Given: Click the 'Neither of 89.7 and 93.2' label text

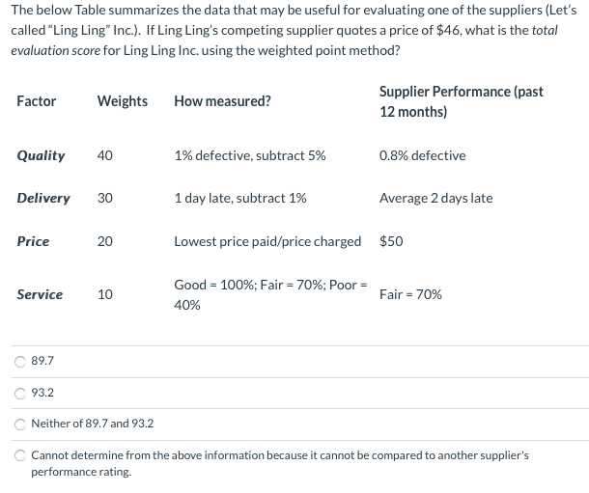Looking at the screenshot, I should point(93,424).
